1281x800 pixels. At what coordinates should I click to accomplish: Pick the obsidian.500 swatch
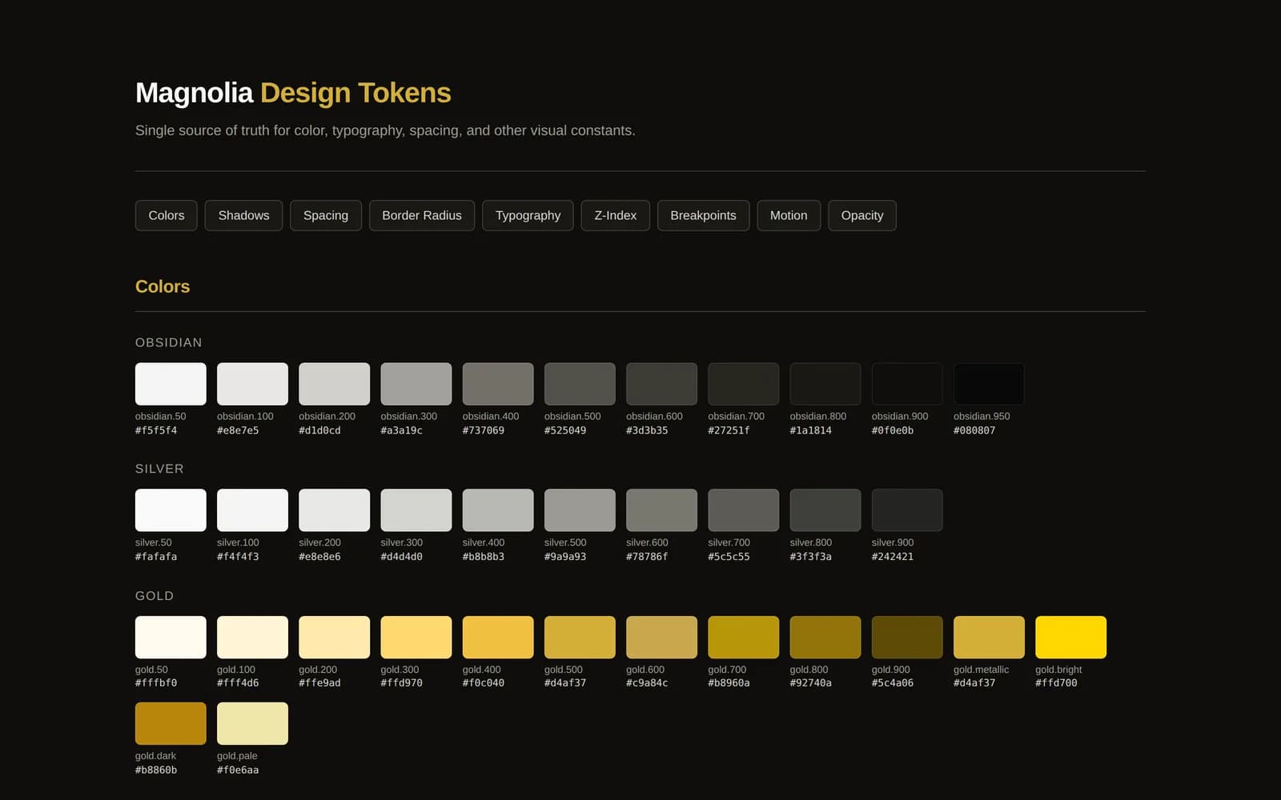[580, 384]
